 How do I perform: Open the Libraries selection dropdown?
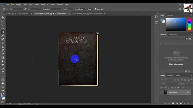point(172,39)
